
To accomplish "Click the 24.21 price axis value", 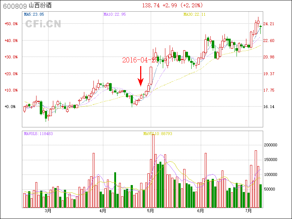I will pyautogui.click(x=269, y=24).
